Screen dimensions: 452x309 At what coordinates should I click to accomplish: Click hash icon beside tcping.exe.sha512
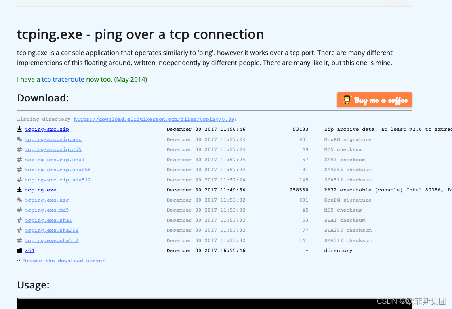[x=19, y=240]
